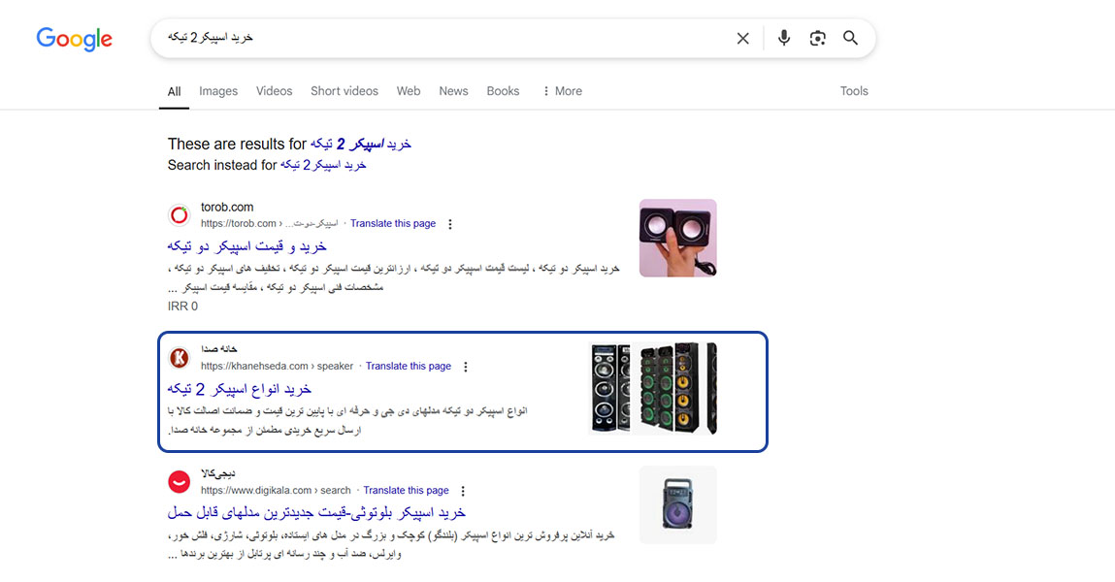
Task: Open the khanehseda.com result title link
Action: 239,389
